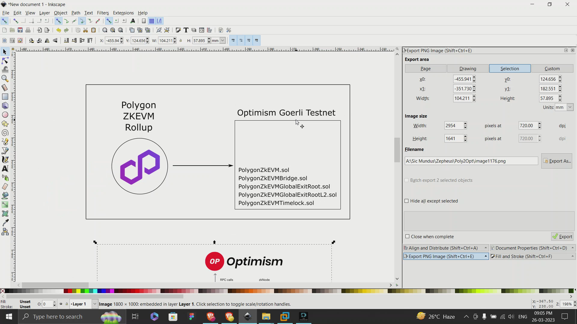The image size is (577, 324).
Task: Select the Pencil freehand tool
Action: tap(5, 142)
